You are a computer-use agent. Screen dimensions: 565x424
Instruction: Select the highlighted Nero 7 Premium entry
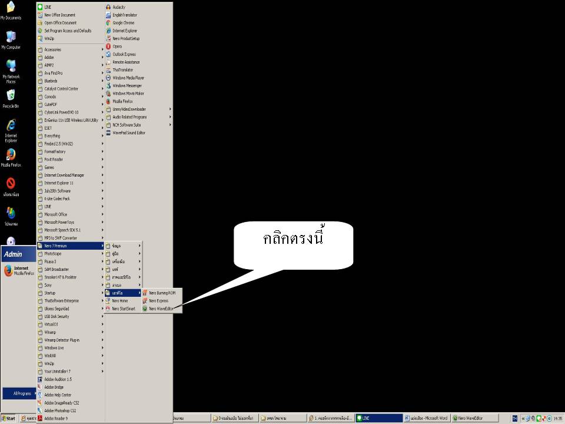pos(71,246)
